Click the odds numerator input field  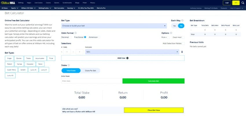coord(67,52)
